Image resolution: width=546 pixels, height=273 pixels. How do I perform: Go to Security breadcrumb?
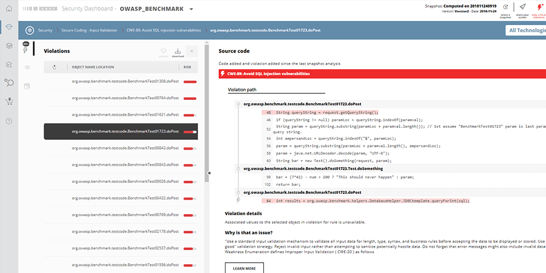coord(45,30)
